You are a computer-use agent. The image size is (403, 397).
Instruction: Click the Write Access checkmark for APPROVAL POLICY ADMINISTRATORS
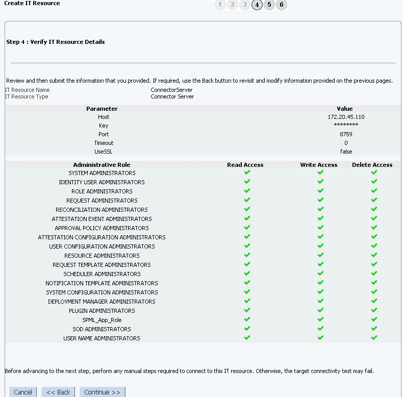320,227
